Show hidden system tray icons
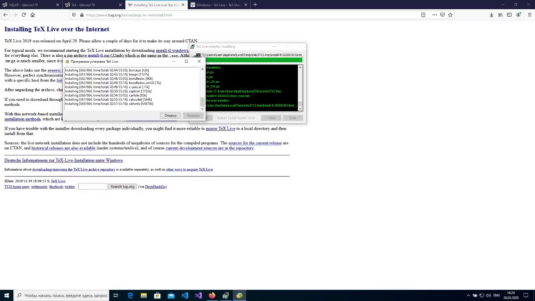Screen dimensions: 535x301 click(x=468, y=296)
